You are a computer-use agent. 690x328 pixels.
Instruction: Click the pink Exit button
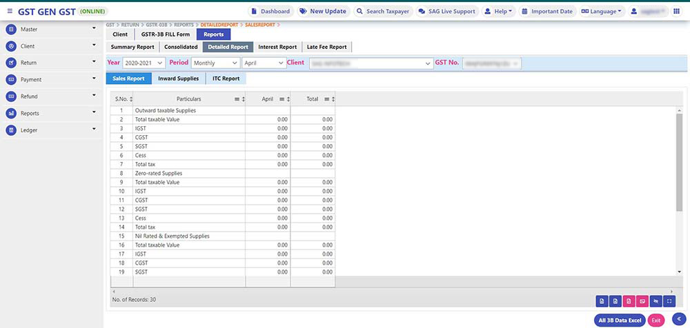[656, 320]
